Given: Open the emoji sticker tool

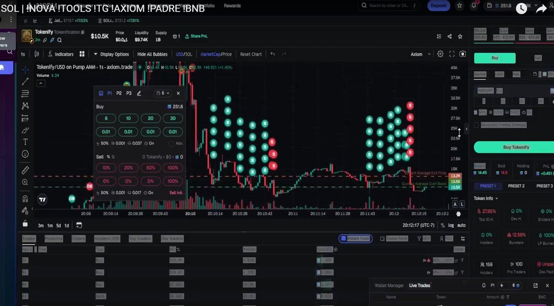Looking at the screenshot, I should click(25, 154).
